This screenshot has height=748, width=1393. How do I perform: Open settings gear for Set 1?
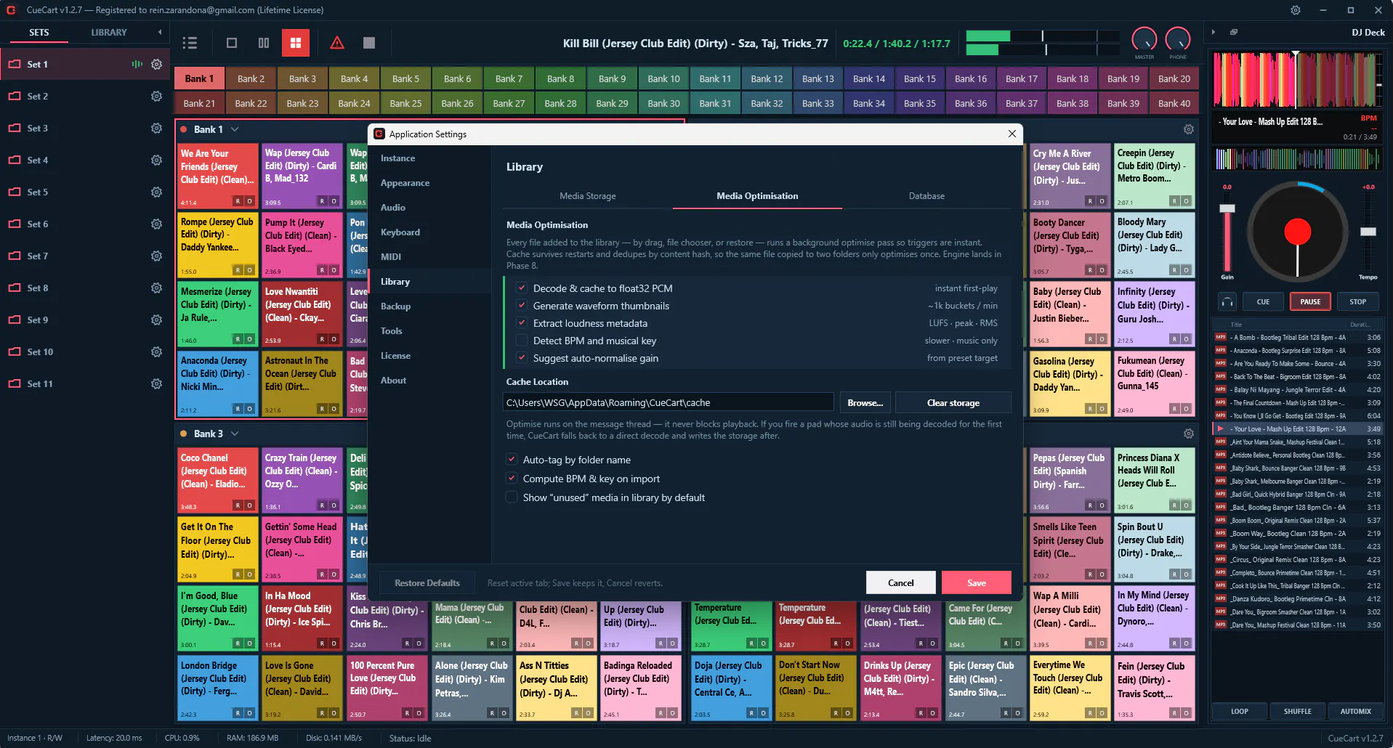coord(156,65)
